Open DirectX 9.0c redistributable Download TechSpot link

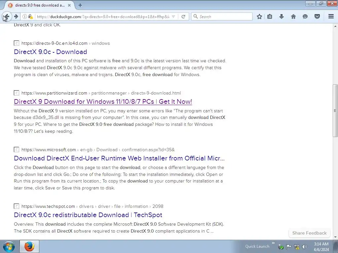click(88, 215)
